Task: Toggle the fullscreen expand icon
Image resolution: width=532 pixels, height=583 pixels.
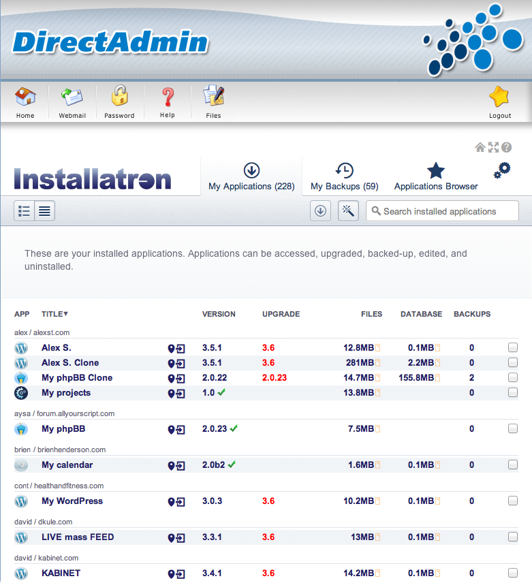Action: point(493,148)
